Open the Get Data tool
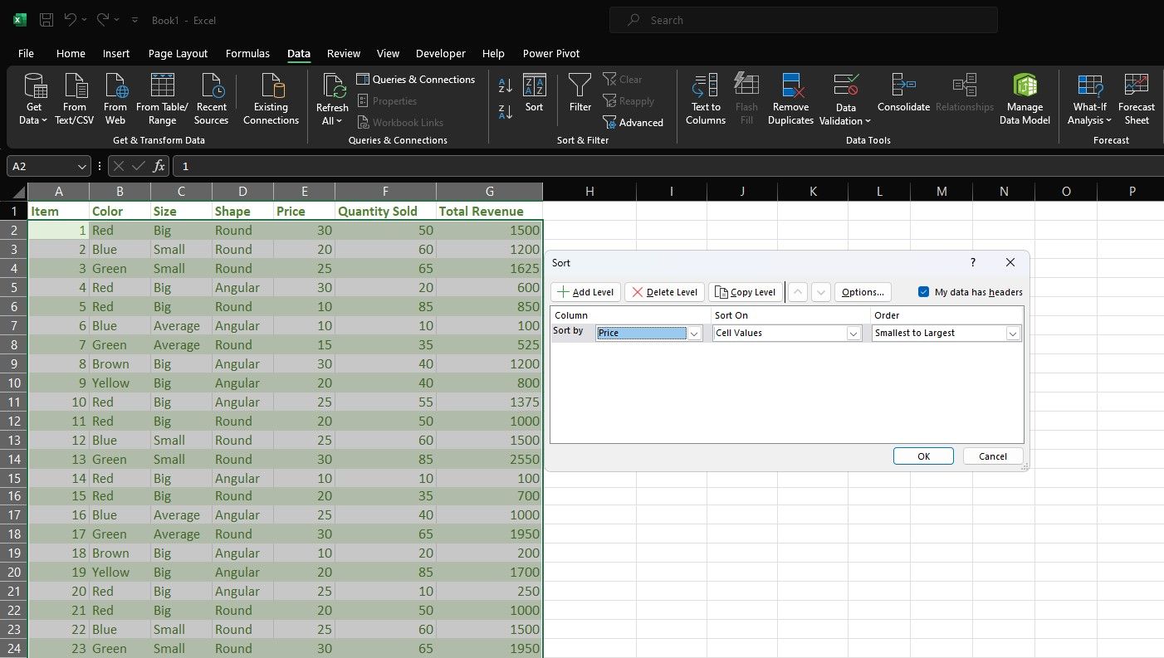 (x=33, y=98)
